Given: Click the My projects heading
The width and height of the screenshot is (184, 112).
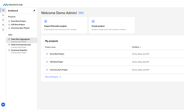Looking at the screenshot, I should 52,41.
